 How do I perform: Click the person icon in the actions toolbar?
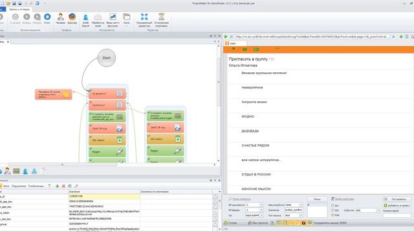tap(7, 171)
